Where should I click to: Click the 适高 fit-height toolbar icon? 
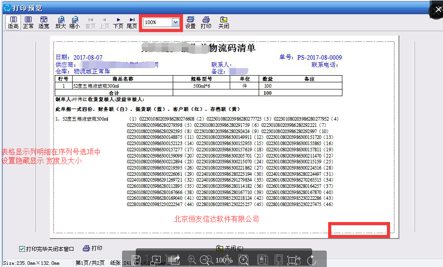tap(13, 22)
